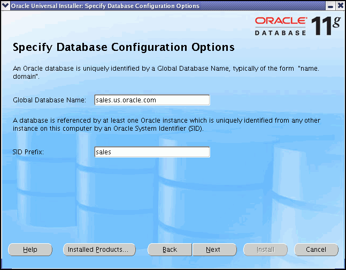Image resolution: width=346 pixels, height=270 pixels.
Task: Close the installer with the X icon
Action: pos(340,6)
